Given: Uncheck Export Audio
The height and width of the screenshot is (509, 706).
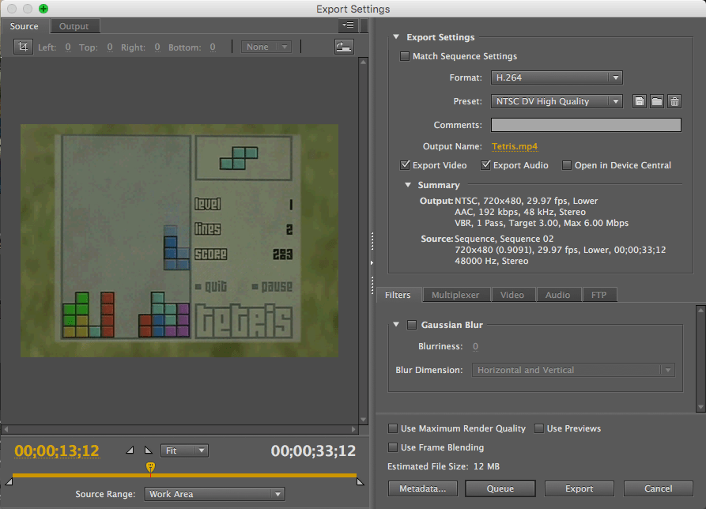Looking at the screenshot, I should coord(485,165).
